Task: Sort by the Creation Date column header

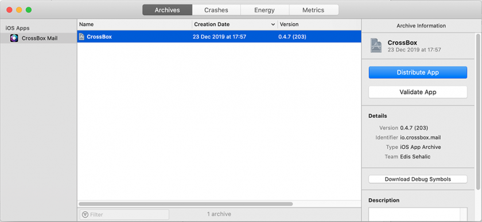Action: [235, 25]
